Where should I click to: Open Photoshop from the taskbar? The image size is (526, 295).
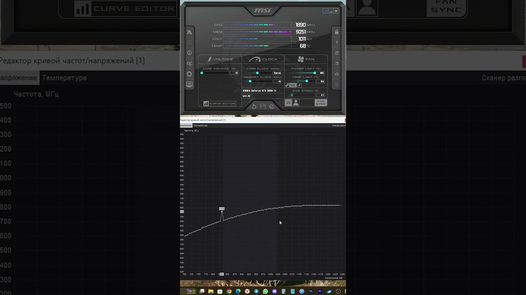coord(311,291)
